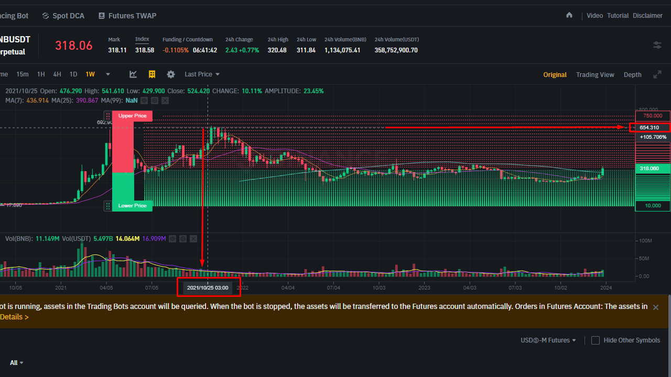The height and width of the screenshot is (377, 671).
Task: Open the Futures TWAP bot tab
Action: [x=127, y=16]
